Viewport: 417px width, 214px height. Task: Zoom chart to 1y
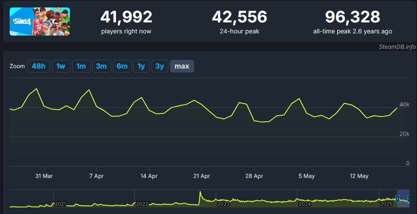141,66
